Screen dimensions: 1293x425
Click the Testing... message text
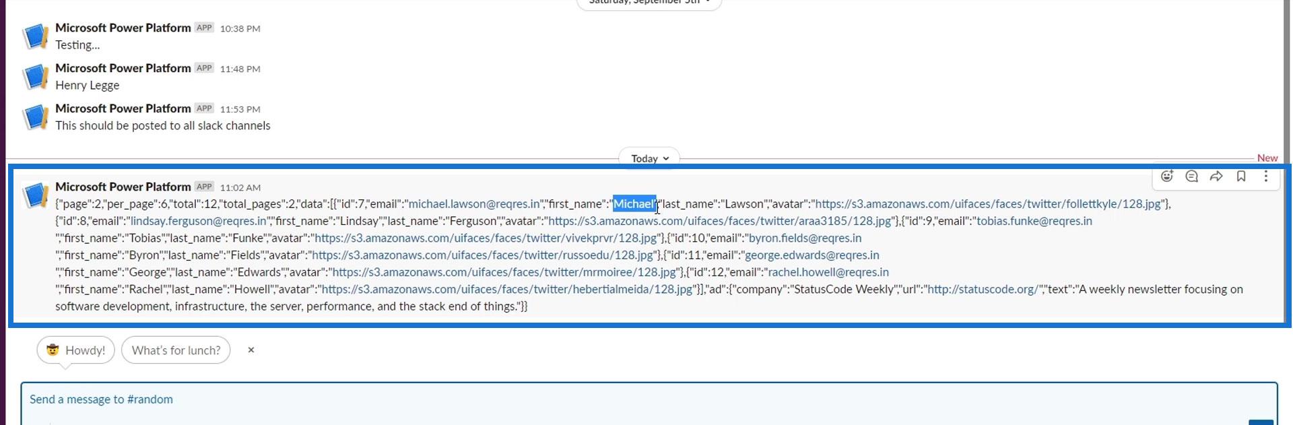coord(77,45)
